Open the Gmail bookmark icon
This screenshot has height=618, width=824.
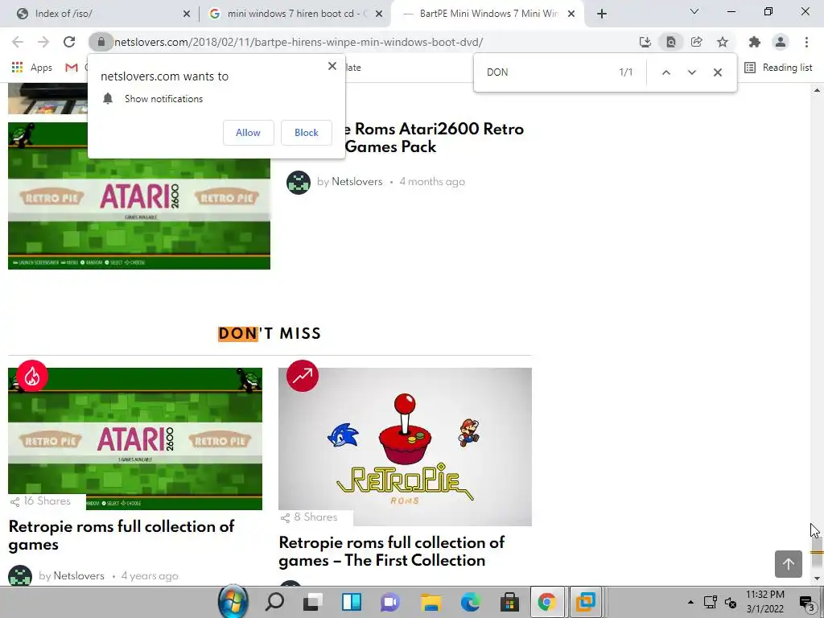[72, 68]
